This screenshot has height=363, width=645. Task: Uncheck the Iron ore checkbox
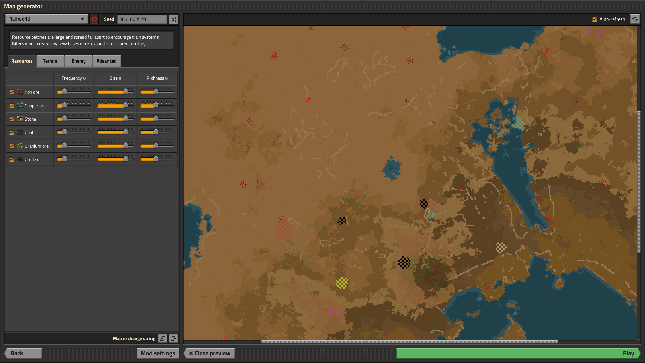pos(12,92)
